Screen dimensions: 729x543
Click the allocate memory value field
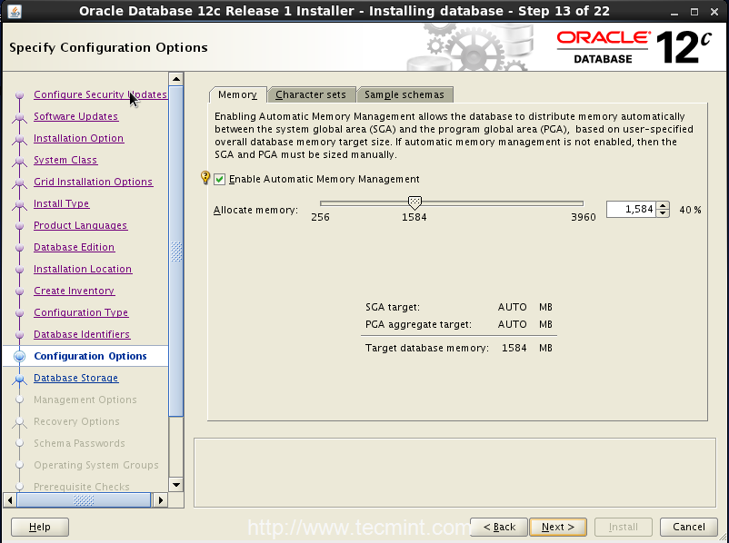click(x=630, y=210)
